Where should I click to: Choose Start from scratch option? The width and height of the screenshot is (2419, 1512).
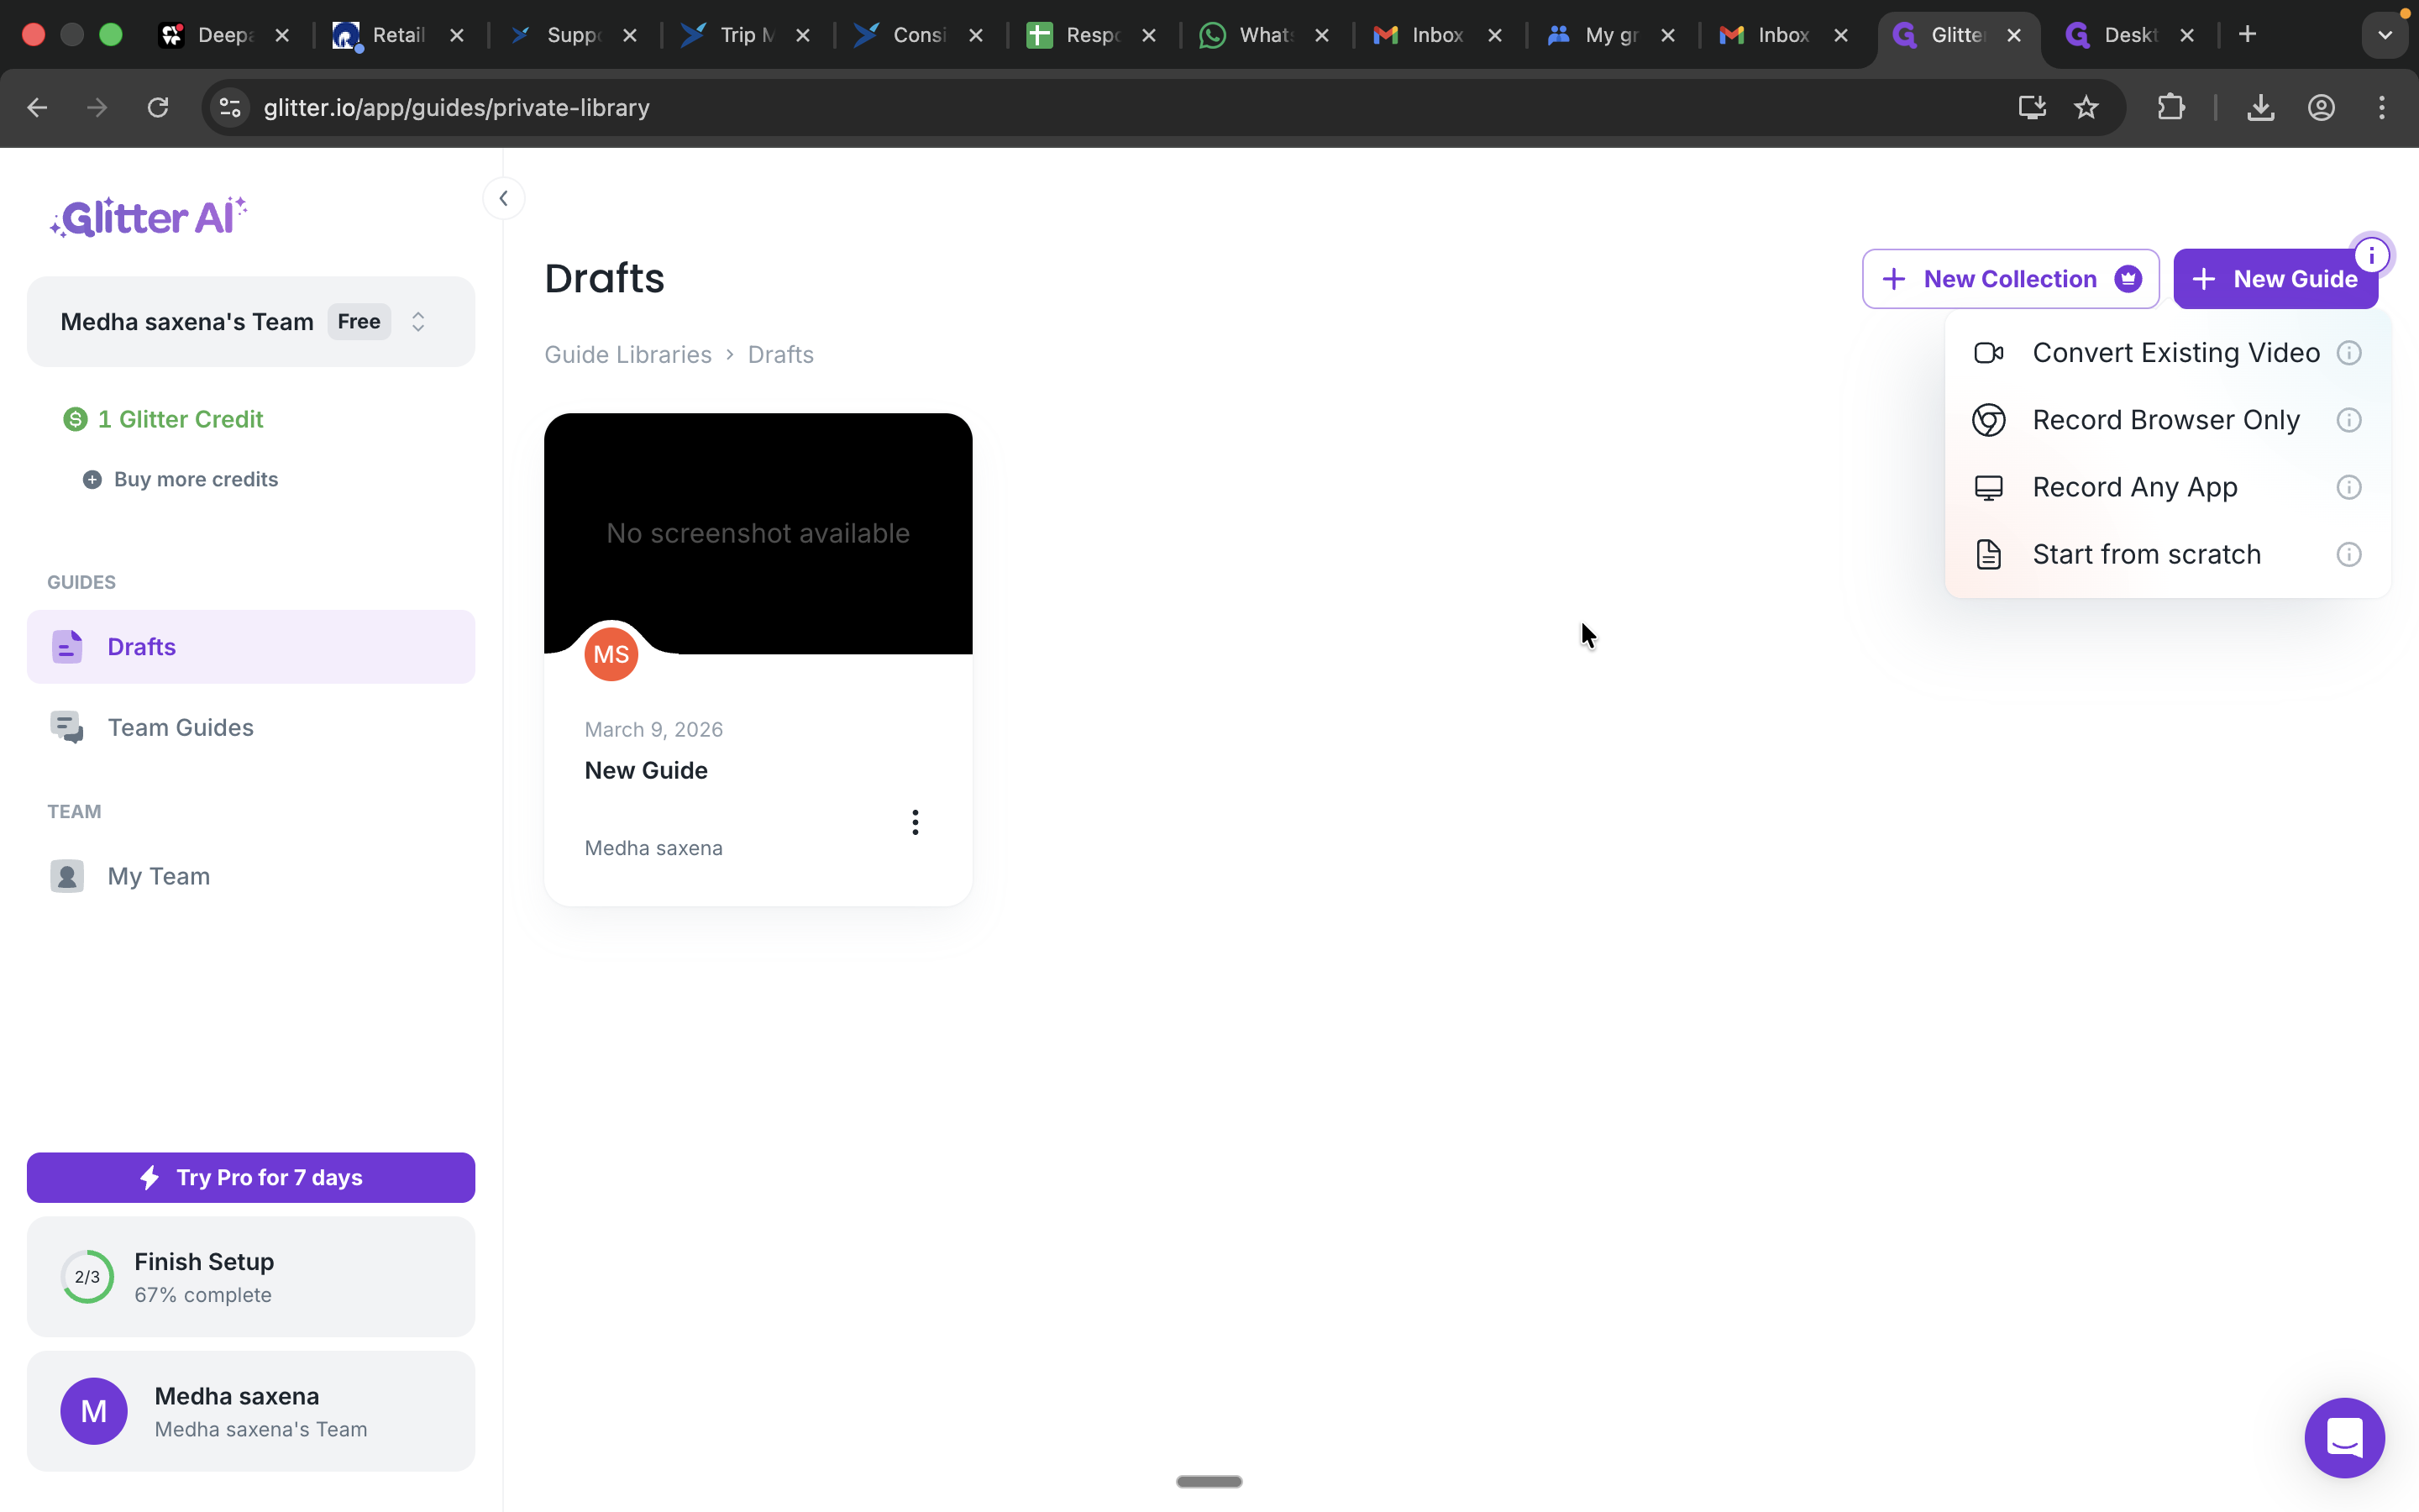pos(2146,554)
